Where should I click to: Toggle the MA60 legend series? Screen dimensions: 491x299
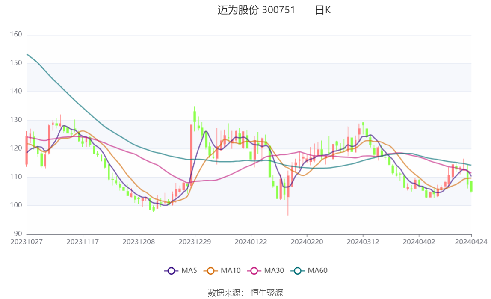click(x=309, y=270)
